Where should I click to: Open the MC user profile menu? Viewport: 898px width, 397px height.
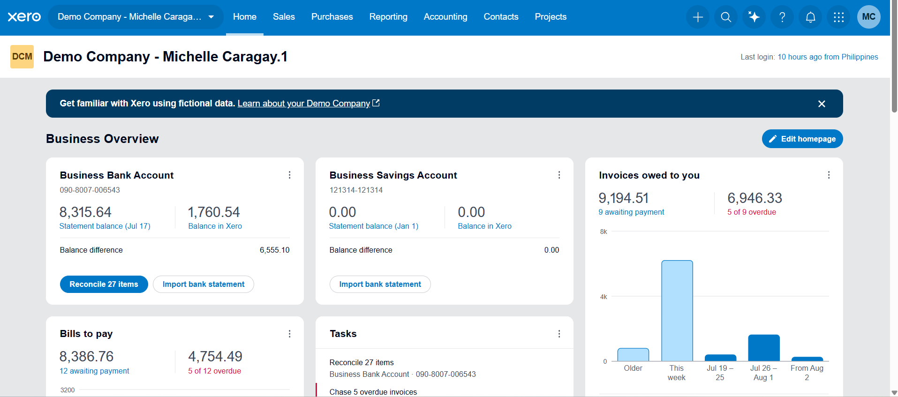(868, 17)
